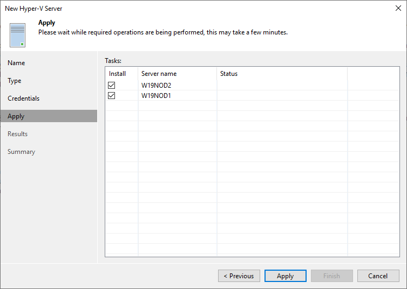407x289 pixels.
Task: Go to the Name wizard step
Action: (x=16, y=63)
